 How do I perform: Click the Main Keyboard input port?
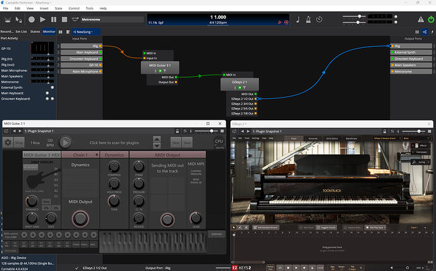pos(81,52)
